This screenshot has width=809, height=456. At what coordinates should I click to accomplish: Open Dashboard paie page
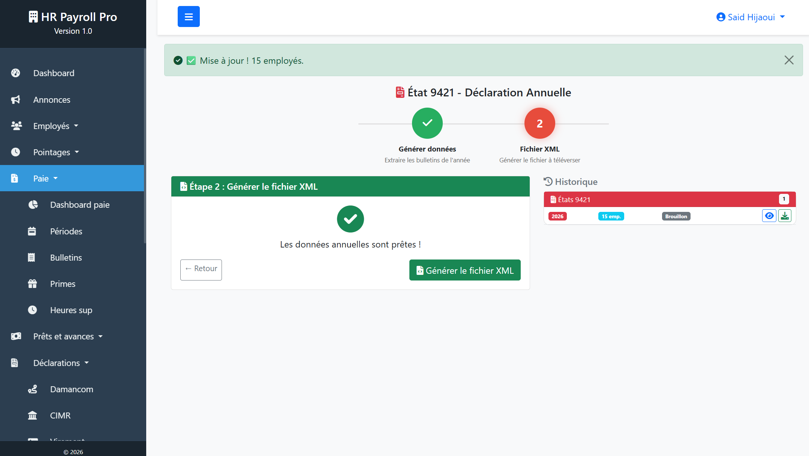pyautogui.click(x=79, y=205)
